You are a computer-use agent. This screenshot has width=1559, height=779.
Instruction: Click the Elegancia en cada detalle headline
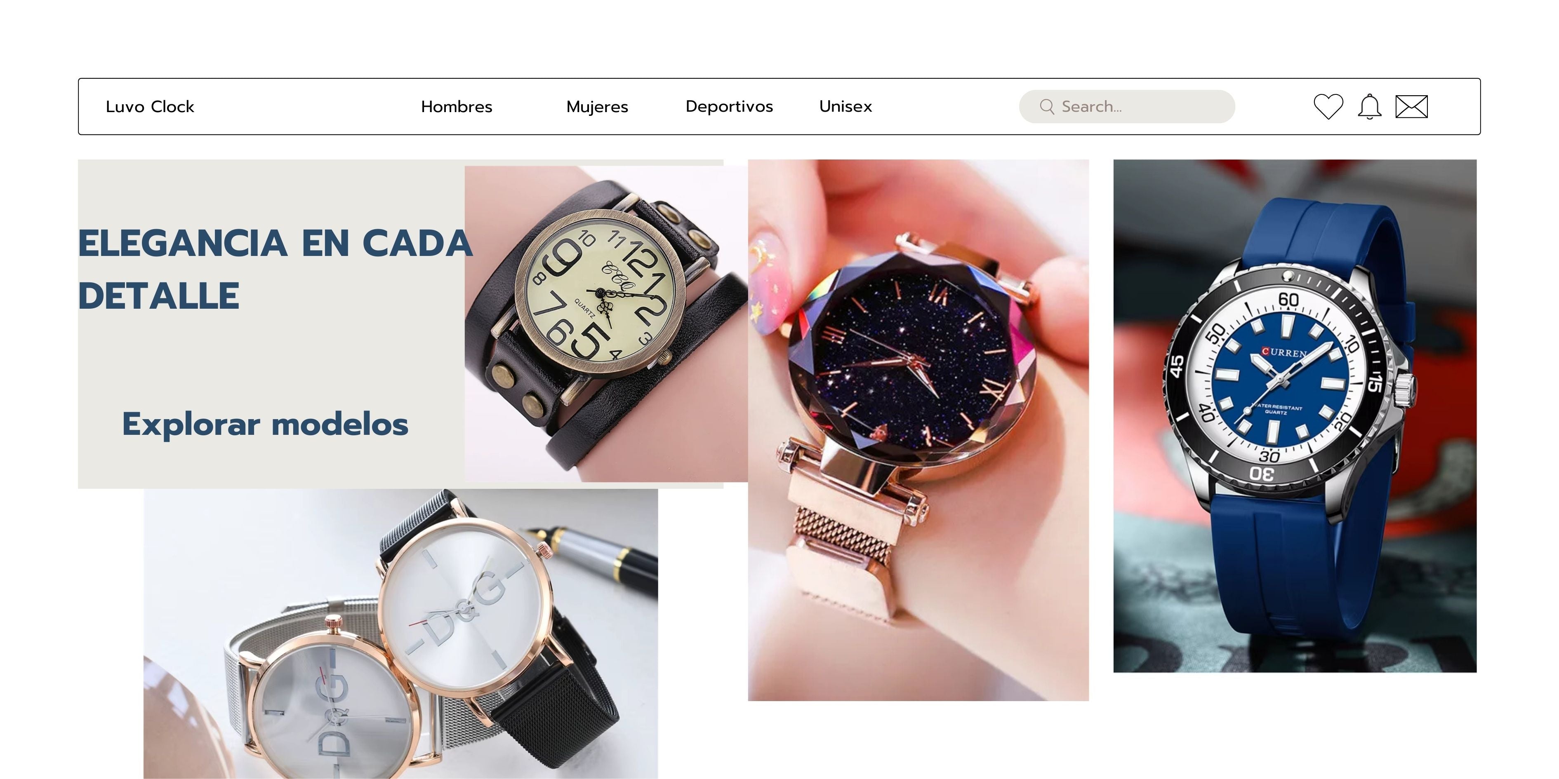275,269
